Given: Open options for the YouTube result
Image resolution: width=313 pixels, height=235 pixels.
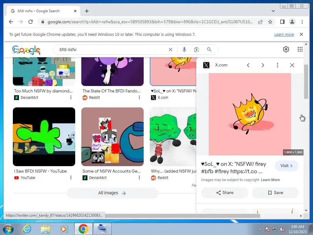Looking at the screenshot, I should [71, 177].
